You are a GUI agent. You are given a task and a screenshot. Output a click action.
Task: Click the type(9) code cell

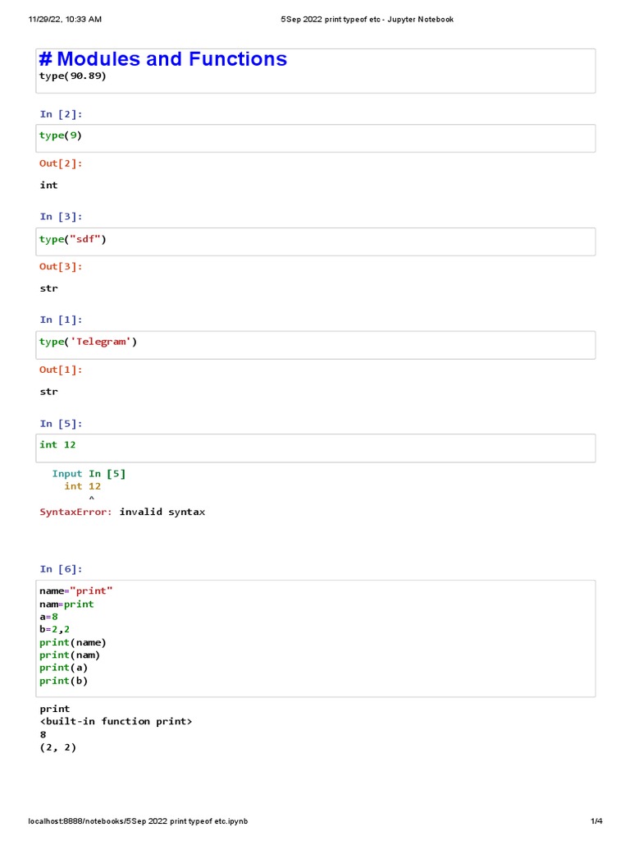316,138
